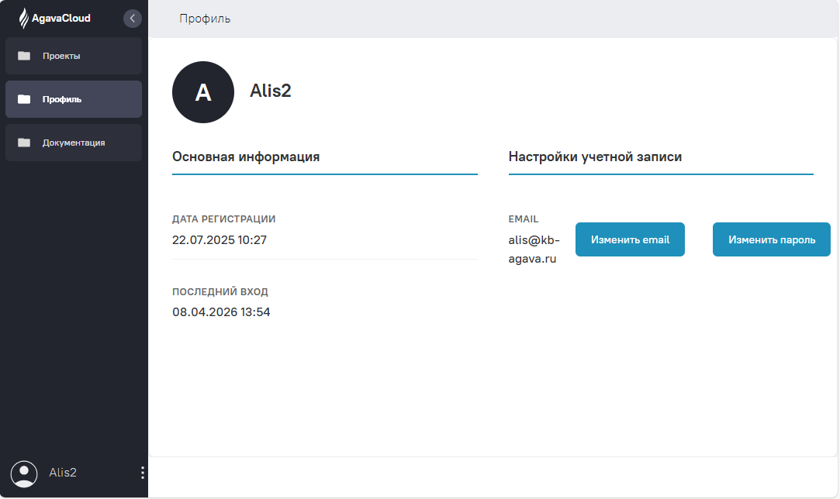Click the folder icon next to Документация
This screenshot has height=499, width=840.
(24, 143)
